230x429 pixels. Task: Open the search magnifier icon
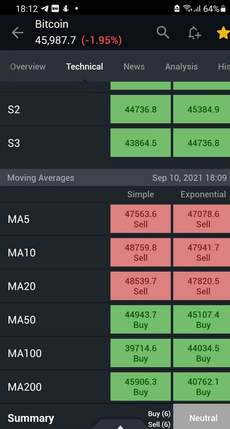pos(163,33)
